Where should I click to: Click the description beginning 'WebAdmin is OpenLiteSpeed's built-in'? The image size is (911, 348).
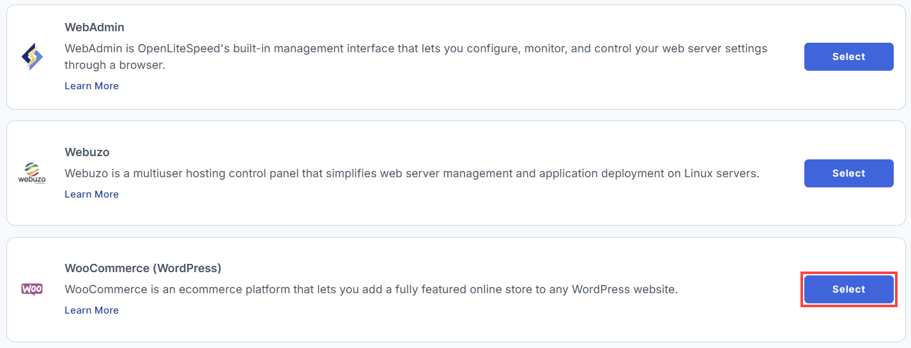pyautogui.click(x=416, y=57)
